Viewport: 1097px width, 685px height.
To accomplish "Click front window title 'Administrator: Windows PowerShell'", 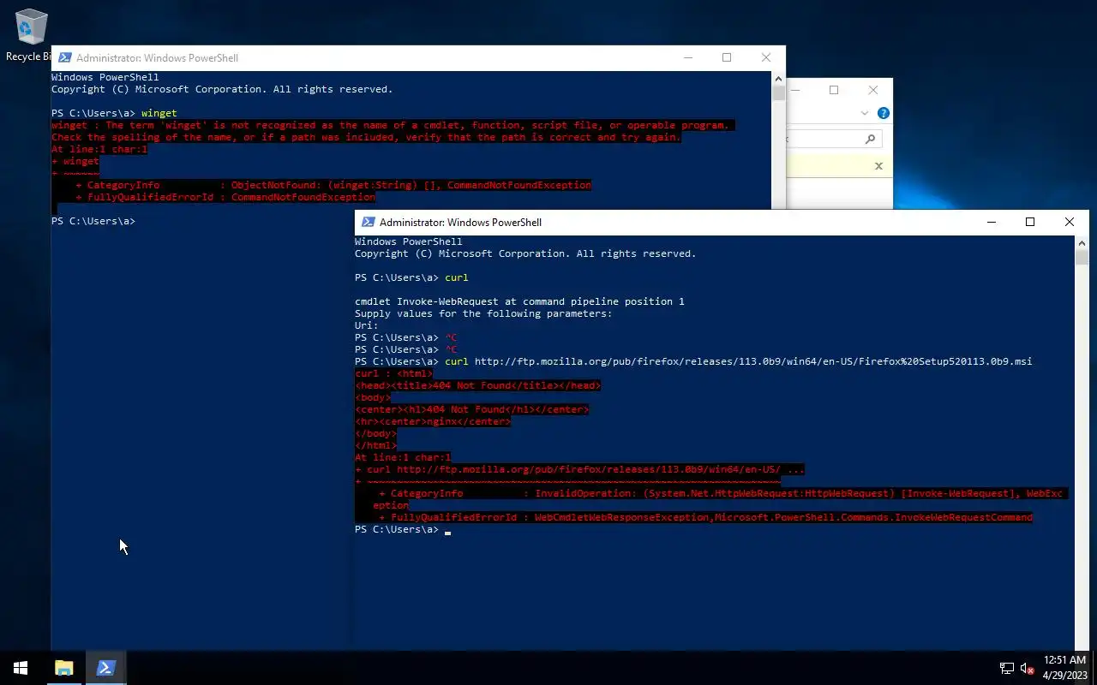I will tap(460, 222).
